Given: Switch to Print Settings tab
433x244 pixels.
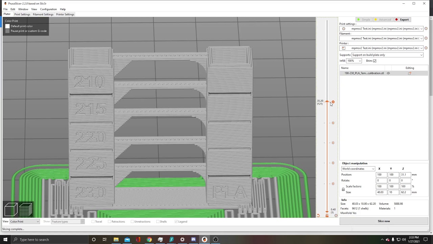Looking at the screenshot, I should (x=22, y=14).
